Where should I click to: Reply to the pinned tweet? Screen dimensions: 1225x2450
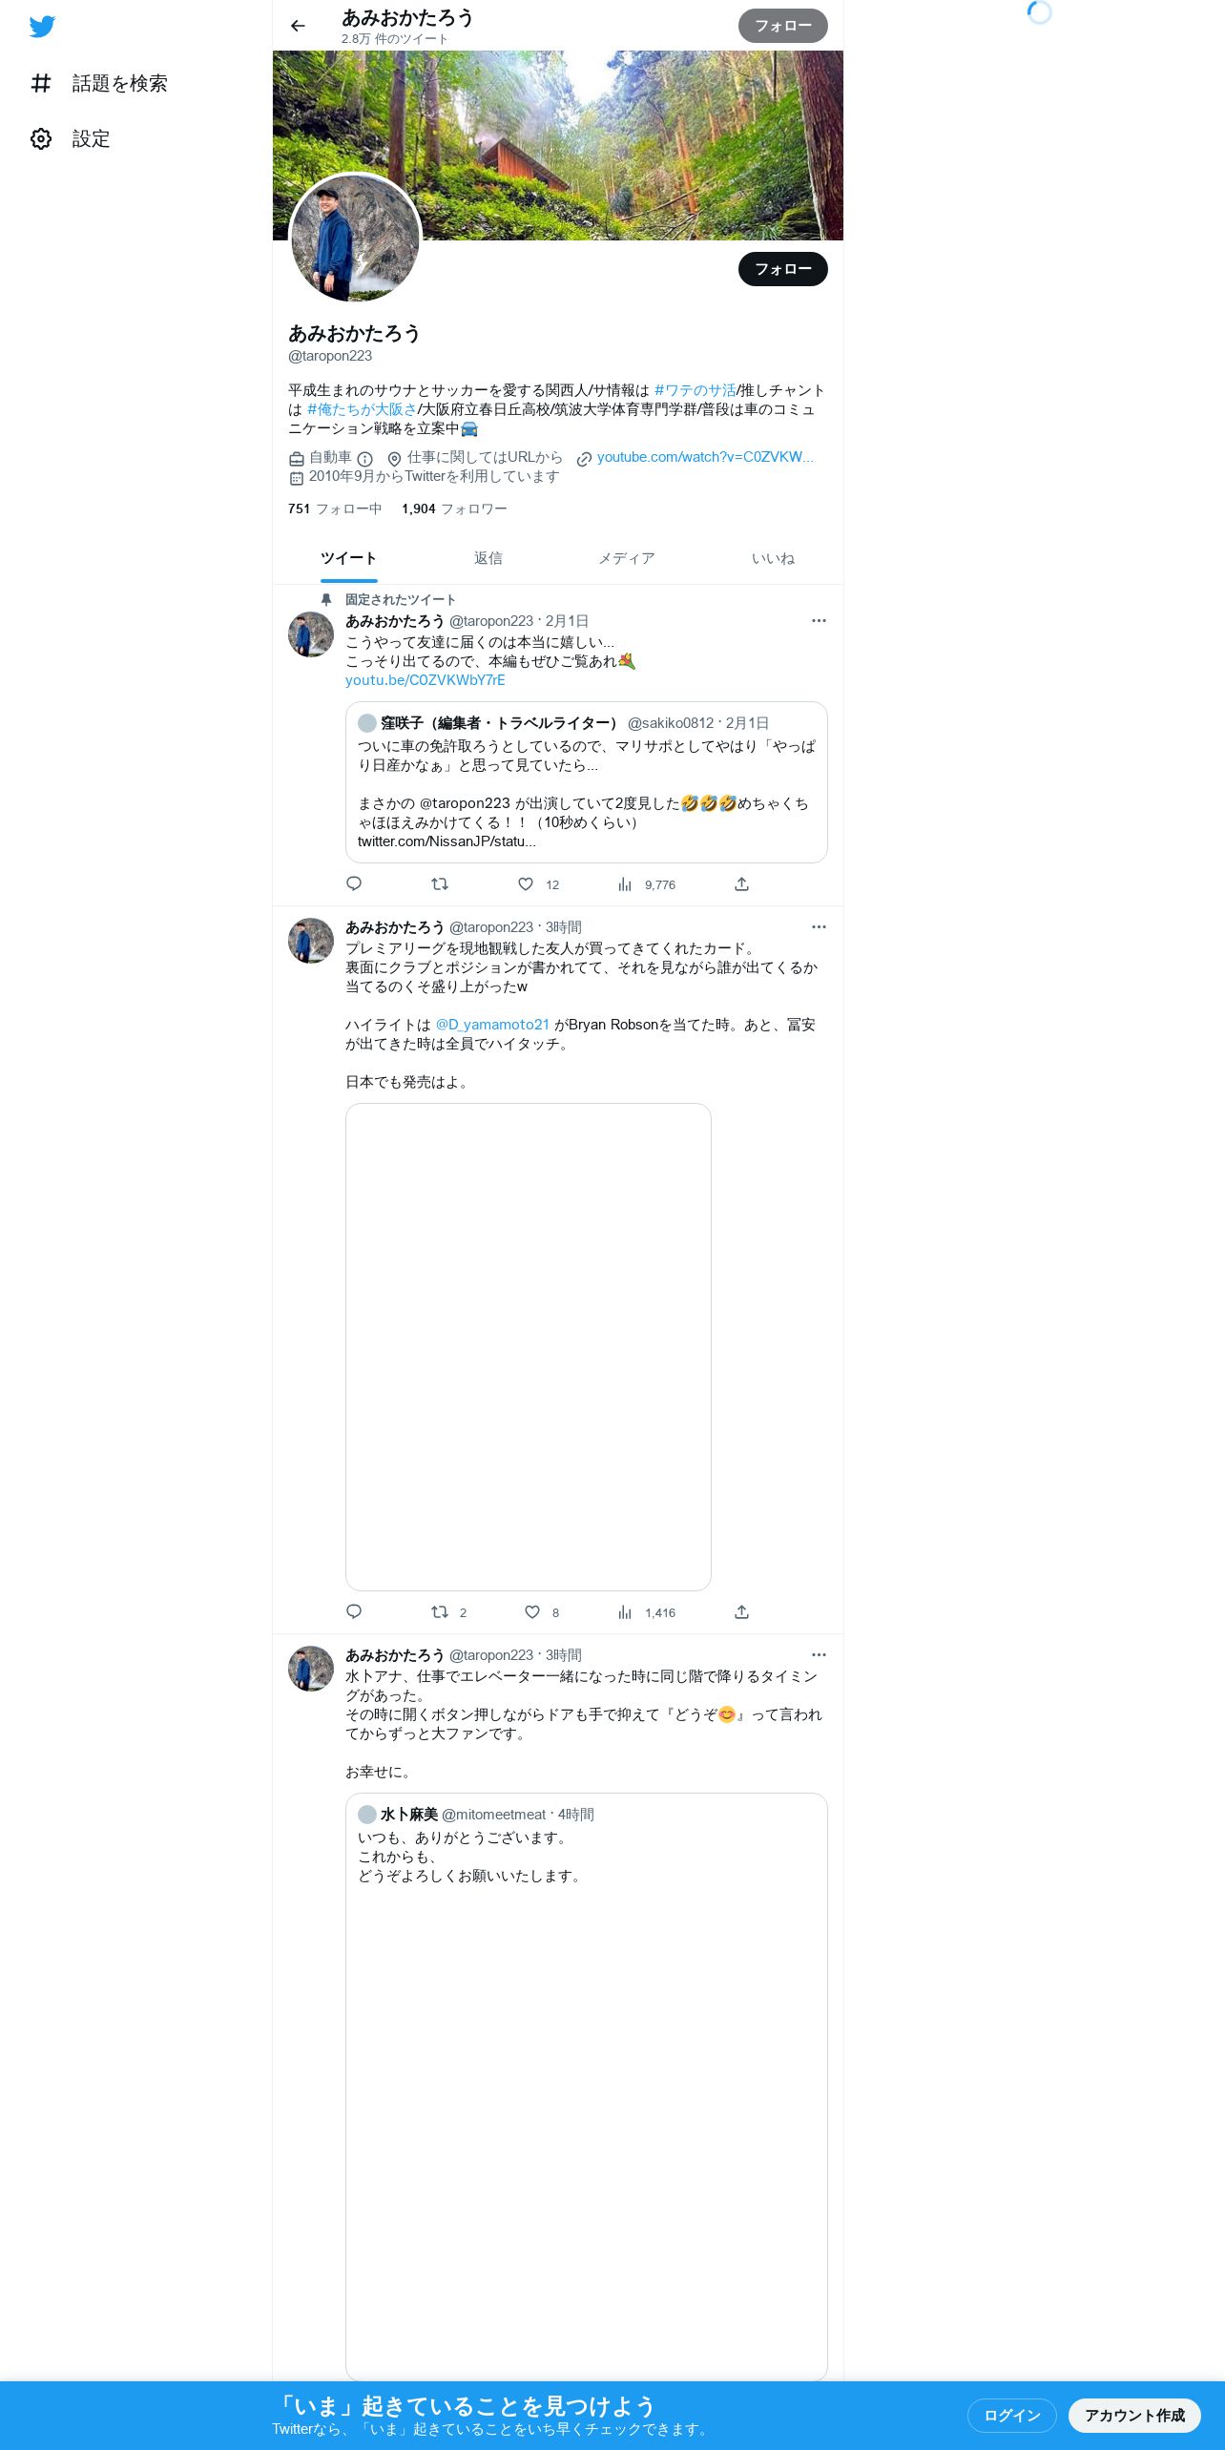point(354,883)
